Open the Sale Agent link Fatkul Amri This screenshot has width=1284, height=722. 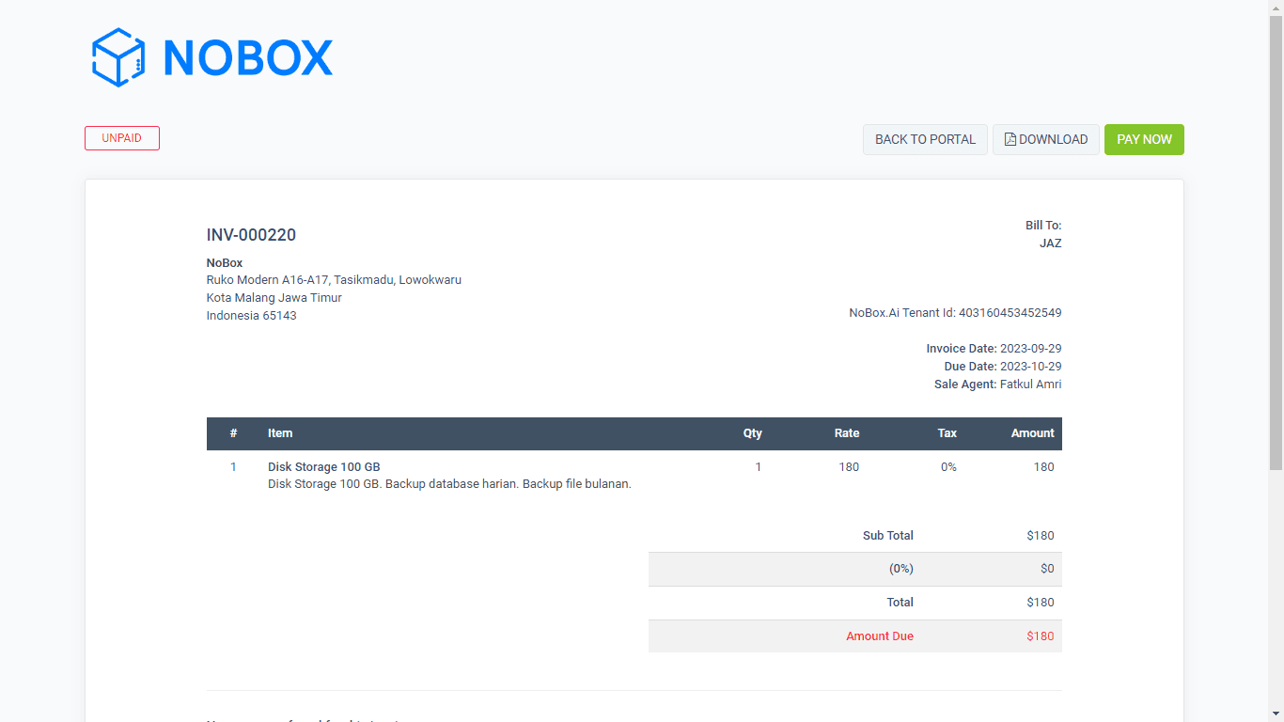(x=1030, y=384)
